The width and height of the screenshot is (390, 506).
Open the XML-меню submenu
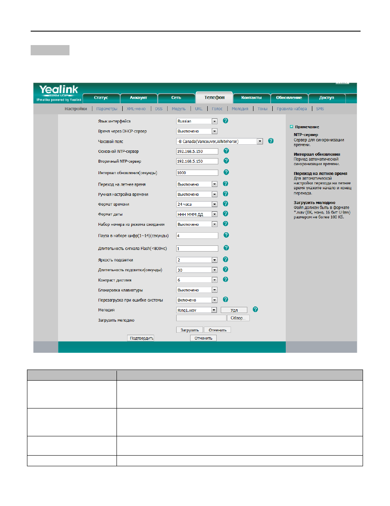point(136,109)
